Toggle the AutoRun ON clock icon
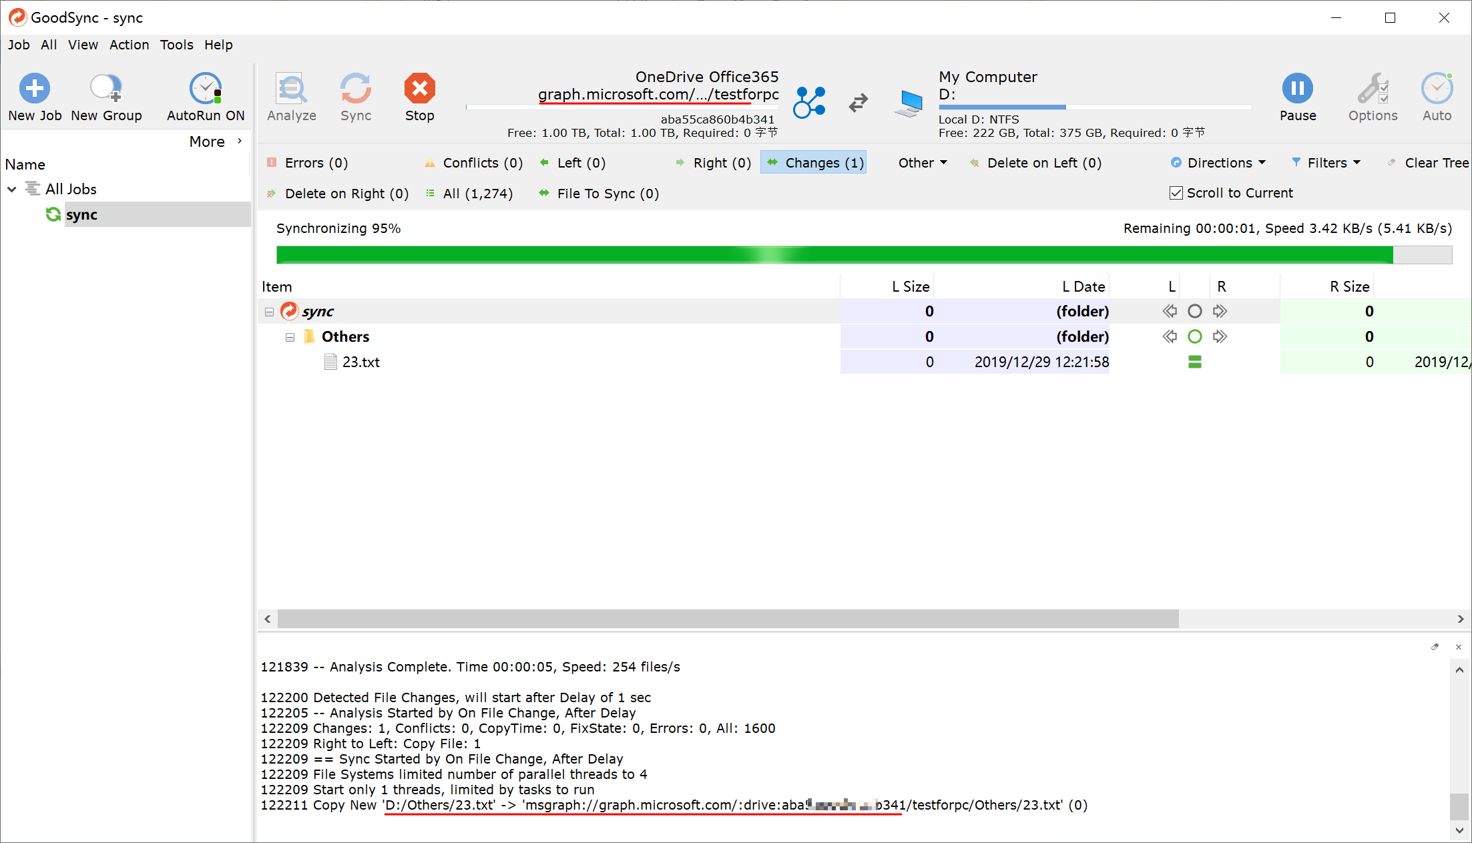This screenshot has width=1472, height=843. (205, 89)
